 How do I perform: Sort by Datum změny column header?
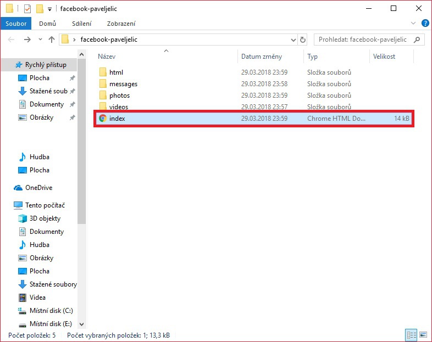pos(262,57)
